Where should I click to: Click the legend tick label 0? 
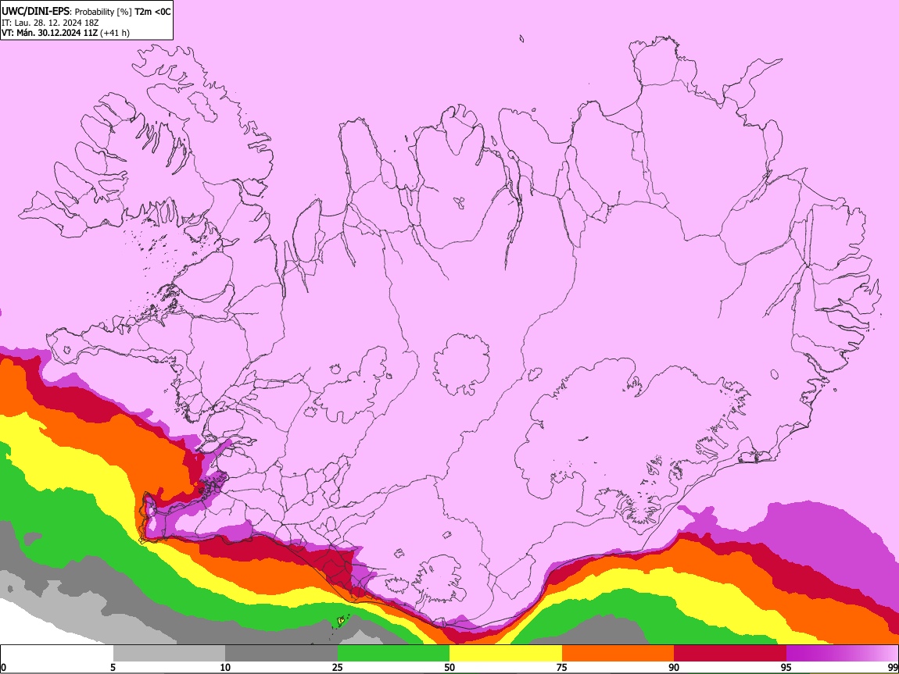(x=3, y=668)
